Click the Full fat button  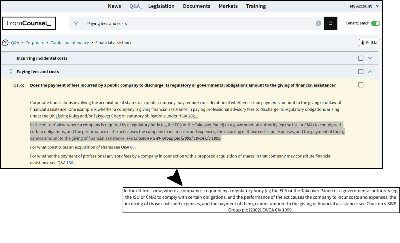(x=369, y=43)
